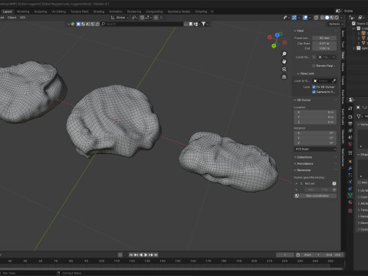Click the asset shelf search field
The image size is (368, 276).
142,24
